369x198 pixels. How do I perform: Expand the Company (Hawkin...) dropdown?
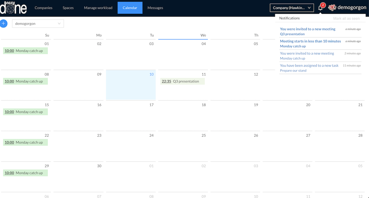292,8
